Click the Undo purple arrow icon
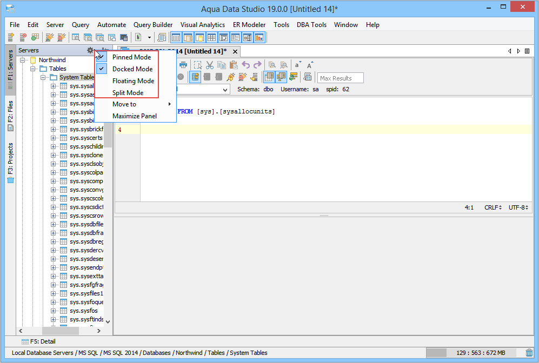Image resolution: width=539 pixels, height=363 pixels. 245,65
